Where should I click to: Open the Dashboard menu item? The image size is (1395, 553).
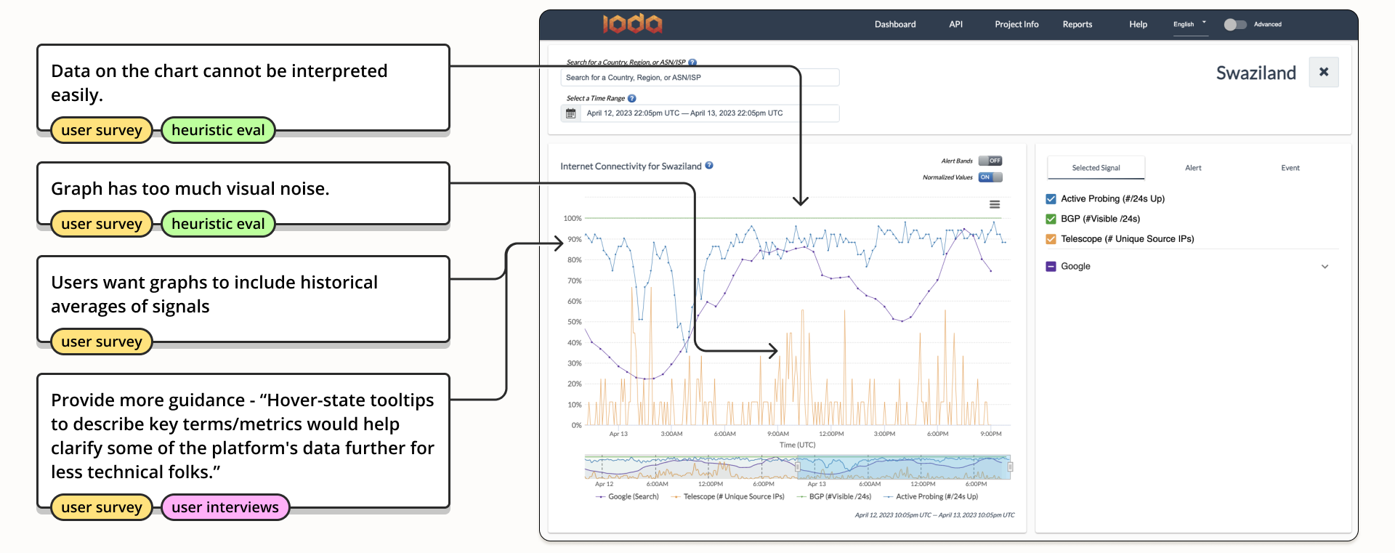click(895, 25)
